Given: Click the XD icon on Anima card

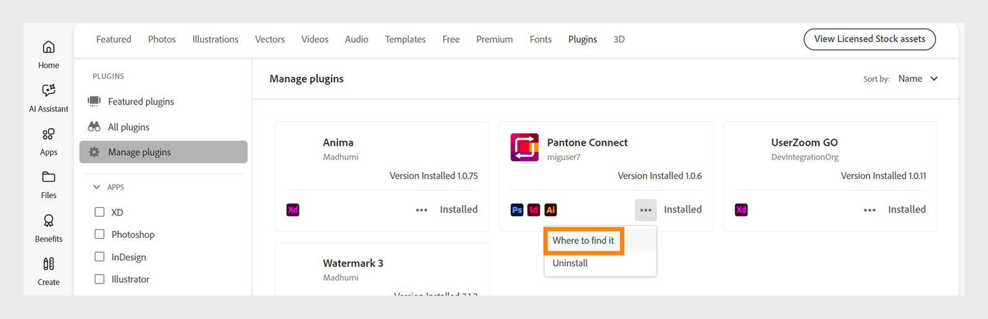Looking at the screenshot, I should 293,210.
